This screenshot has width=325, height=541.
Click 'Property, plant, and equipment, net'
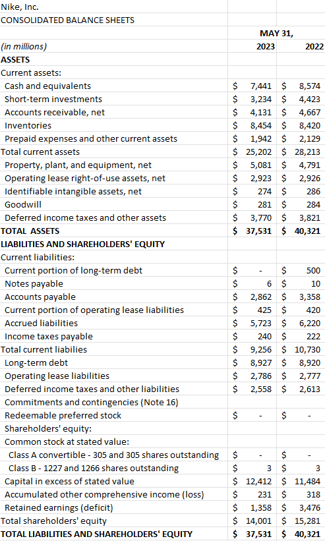pyautogui.click(x=78, y=165)
